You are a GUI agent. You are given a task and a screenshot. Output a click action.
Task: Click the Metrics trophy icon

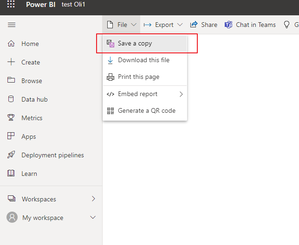(x=11, y=117)
